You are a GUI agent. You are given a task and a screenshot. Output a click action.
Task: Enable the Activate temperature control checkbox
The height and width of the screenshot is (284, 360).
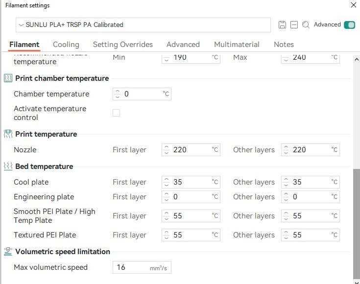116,113
